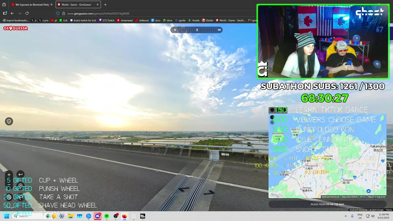Open the Call of Duty taskbar icon
The image size is (393, 221).
coord(143,216)
